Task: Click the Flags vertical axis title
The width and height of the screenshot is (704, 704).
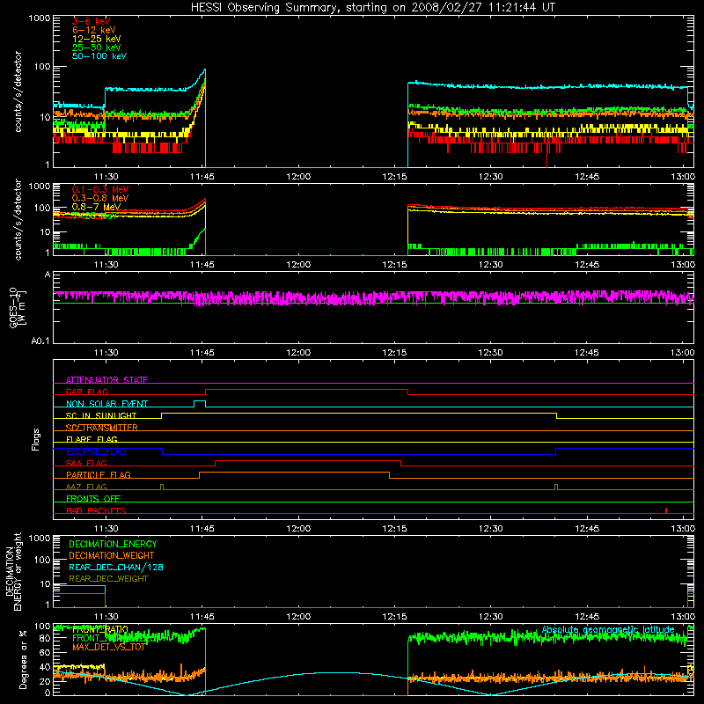Action: point(36,439)
